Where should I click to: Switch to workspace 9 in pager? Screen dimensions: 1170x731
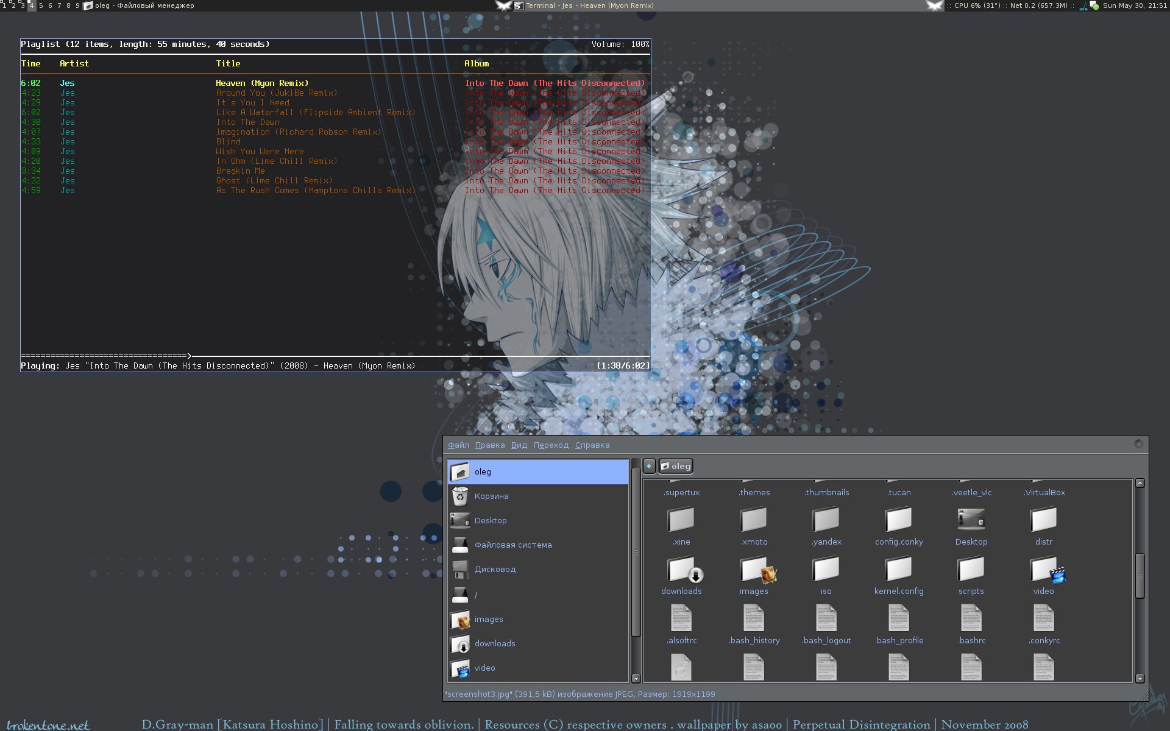(x=77, y=5)
